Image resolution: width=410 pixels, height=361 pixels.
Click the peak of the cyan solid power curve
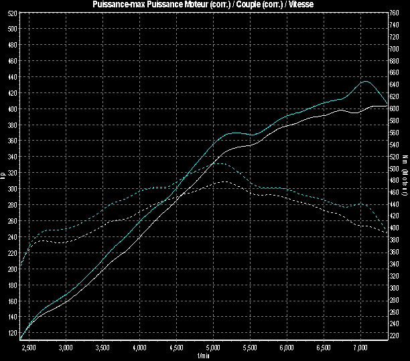click(365, 81)
